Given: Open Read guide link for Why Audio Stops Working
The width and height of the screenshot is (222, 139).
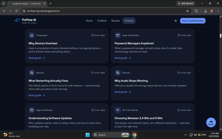Looking at the screenshot, I should tap(123, 92).
